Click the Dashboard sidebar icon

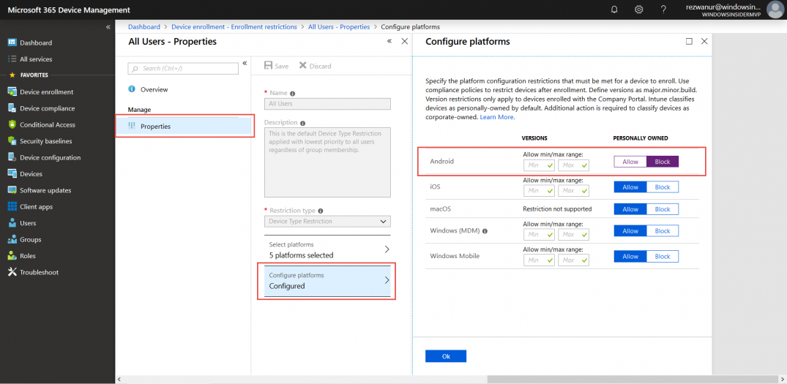(x=12, y=42)
